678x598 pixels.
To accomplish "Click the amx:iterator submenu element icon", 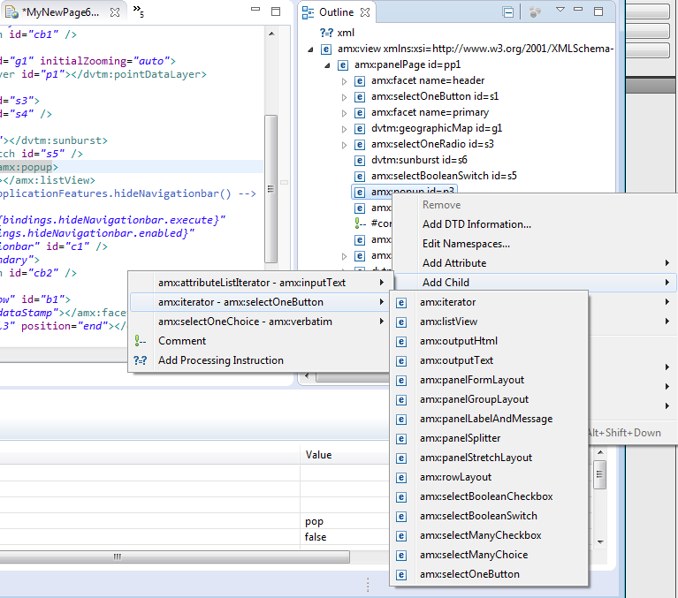I will pyautogui.click(x=401, y=302).
